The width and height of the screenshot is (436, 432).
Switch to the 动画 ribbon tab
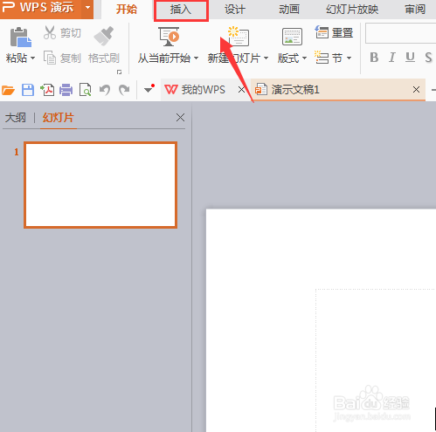pyautogui.click(x=289, y=10)
